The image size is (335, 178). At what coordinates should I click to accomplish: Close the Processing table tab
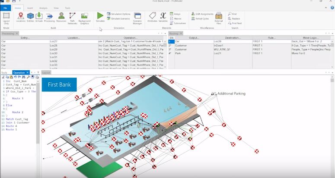17,34
